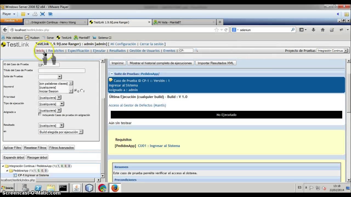The image size is (351, 197).
Task: Open the Ejecutar menu item
Action: (x=99, y=51)
